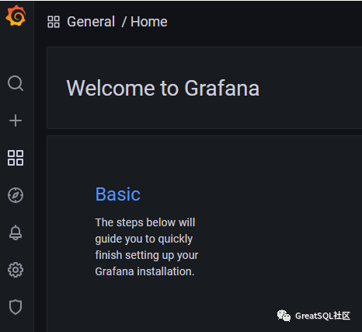
Task: Open the Server Admin shield icon
Action: coord(16,307)
